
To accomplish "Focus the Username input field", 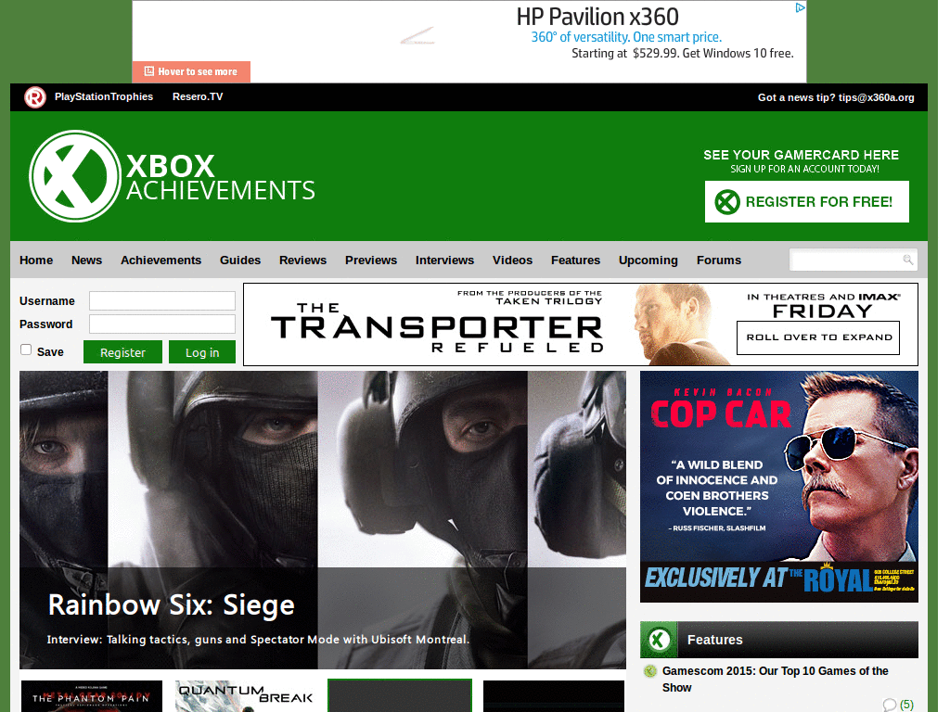I will click(x=162, y=301).
